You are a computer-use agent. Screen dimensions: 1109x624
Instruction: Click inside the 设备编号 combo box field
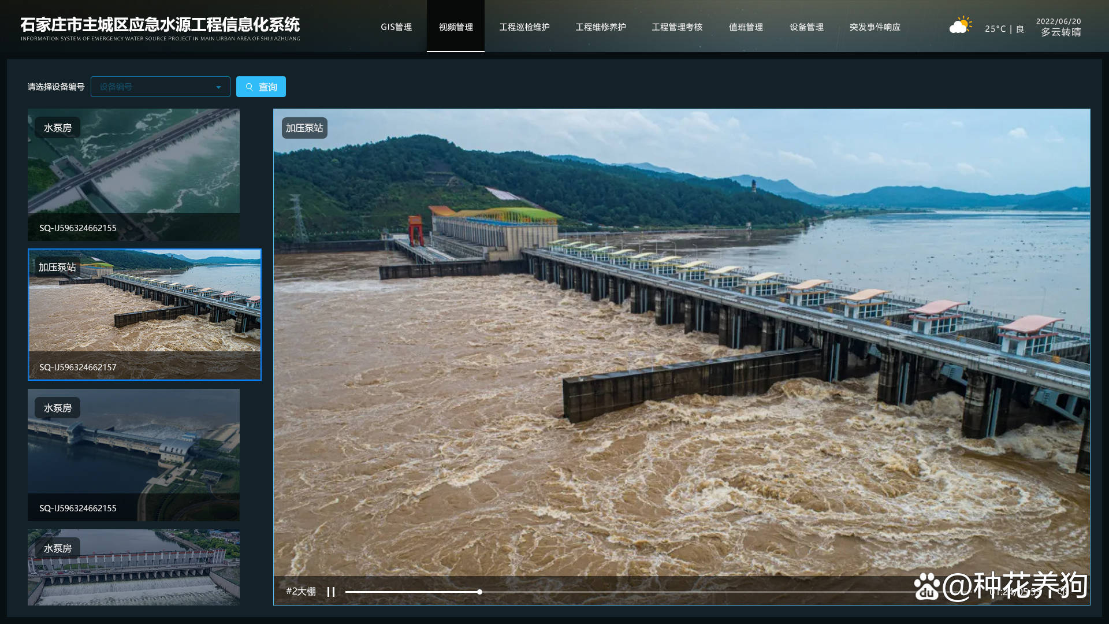point(150,87)
